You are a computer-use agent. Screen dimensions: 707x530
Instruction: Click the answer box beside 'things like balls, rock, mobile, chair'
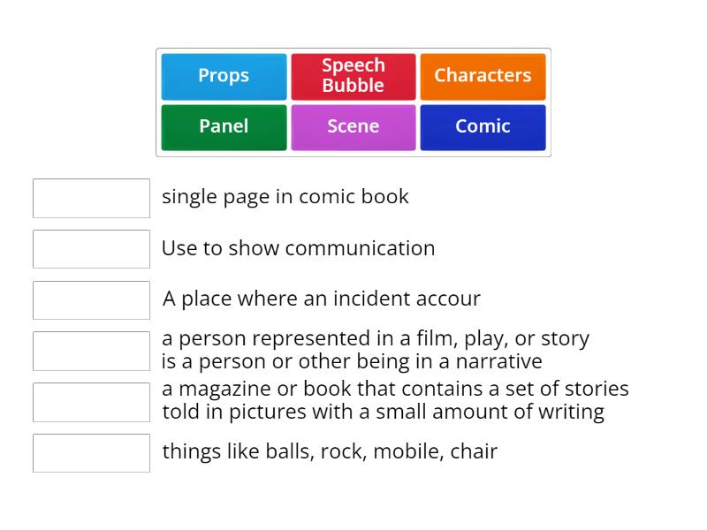[x=91, y=453]
